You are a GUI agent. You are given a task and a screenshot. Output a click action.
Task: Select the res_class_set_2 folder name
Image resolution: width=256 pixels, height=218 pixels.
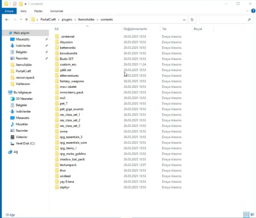coord(70,120)
